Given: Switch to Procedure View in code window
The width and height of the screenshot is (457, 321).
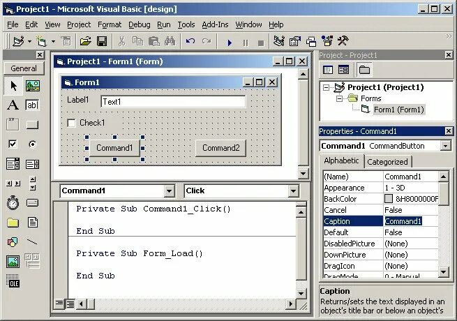Looking at the screenshot, I should (x=59, y=304).
